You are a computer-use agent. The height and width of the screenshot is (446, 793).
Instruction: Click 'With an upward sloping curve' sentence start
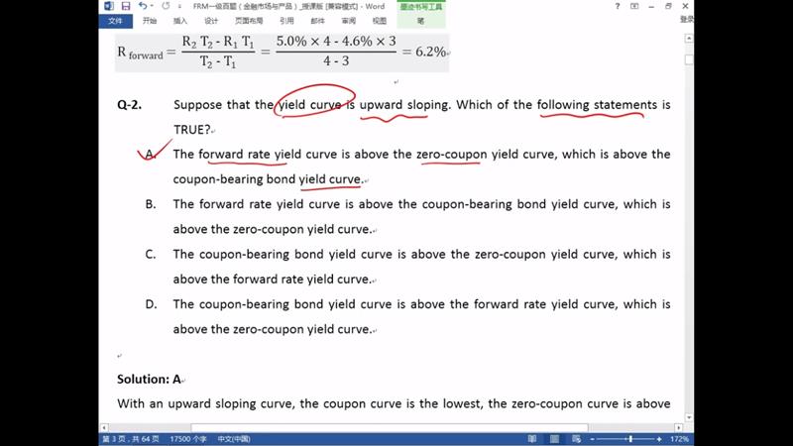tap(206, 403)
